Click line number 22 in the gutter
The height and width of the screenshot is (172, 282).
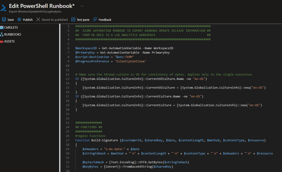click(x=68, y=118)
